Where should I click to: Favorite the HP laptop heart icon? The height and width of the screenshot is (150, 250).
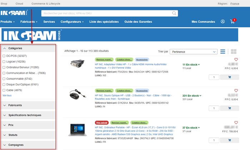(x=236, y=122)
